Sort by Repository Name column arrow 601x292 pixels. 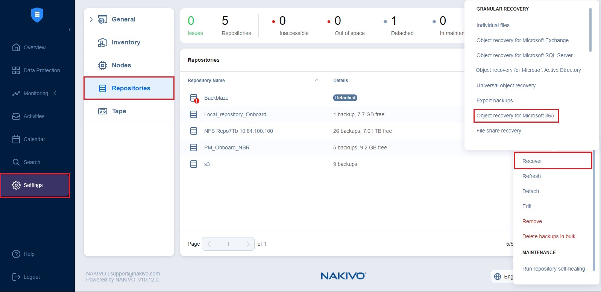(317, 80)
